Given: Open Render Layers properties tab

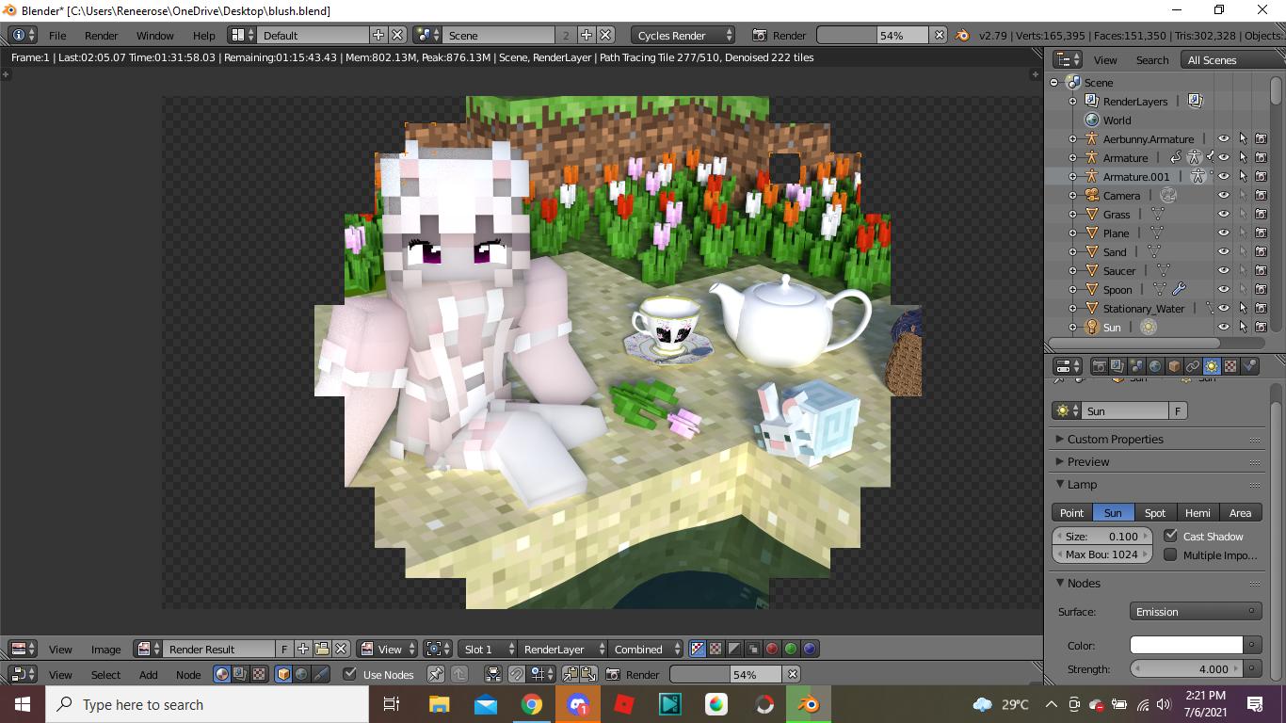Looking at the screenshot, I should point(1117,366).
